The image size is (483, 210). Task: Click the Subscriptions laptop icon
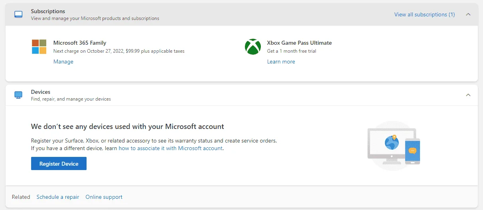pyautogui.click(x=18, y=14)
